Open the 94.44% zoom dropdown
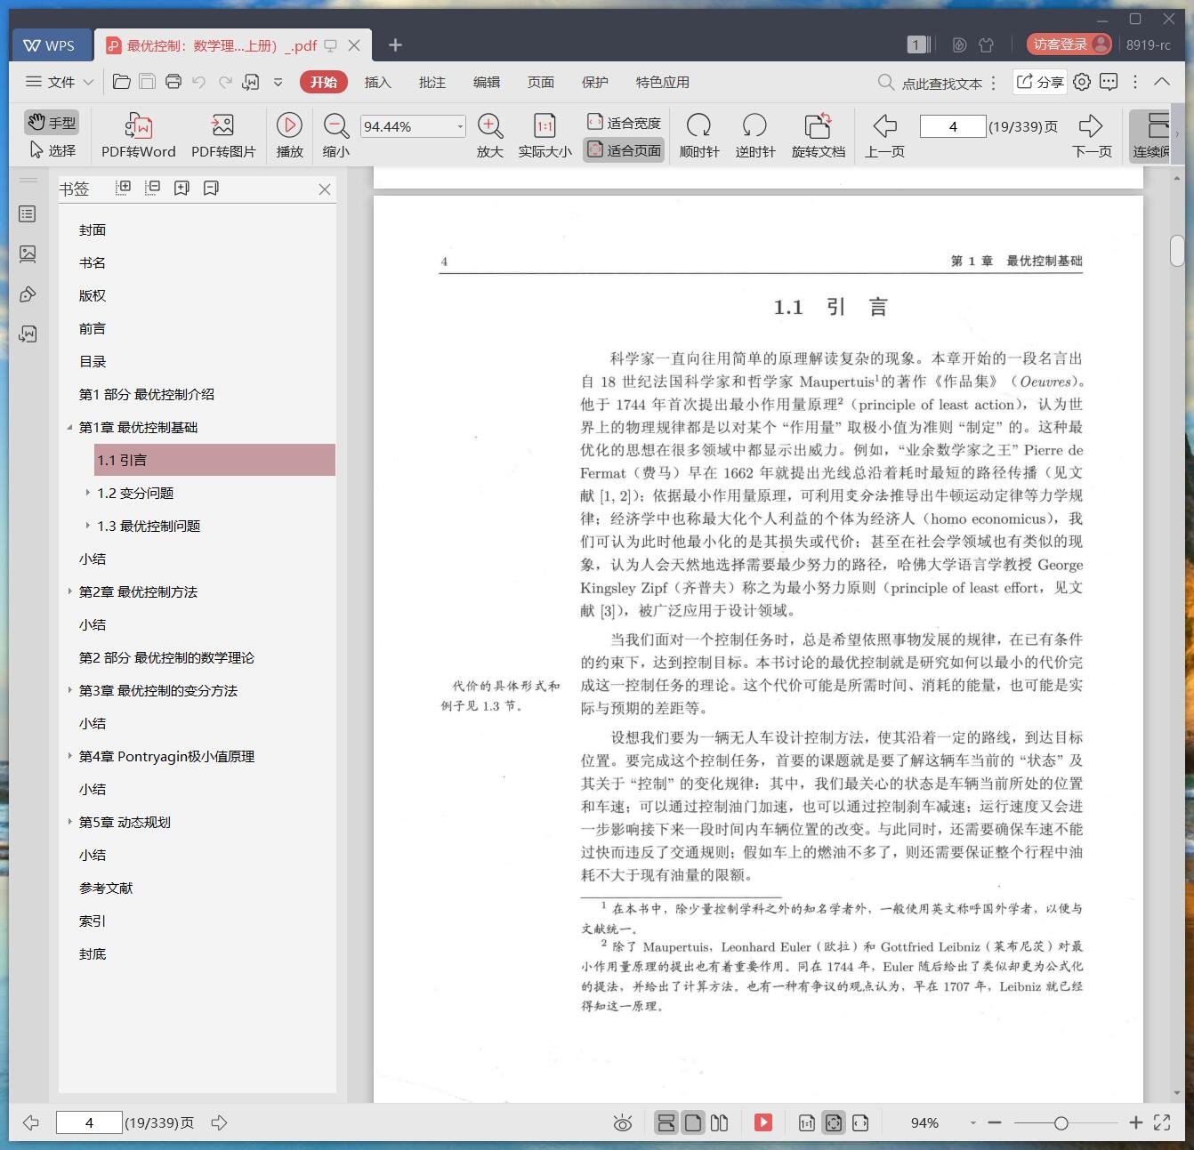This screenshot has height=1150, width=1194. 460,126
